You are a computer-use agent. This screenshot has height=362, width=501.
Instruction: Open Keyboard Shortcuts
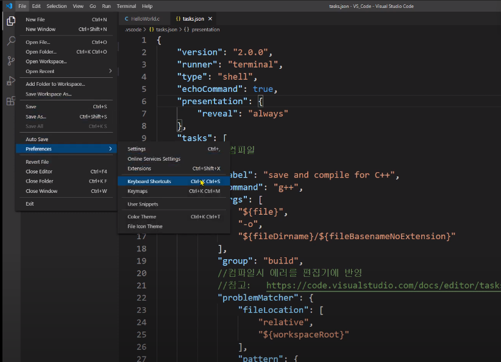pos(174,181)
